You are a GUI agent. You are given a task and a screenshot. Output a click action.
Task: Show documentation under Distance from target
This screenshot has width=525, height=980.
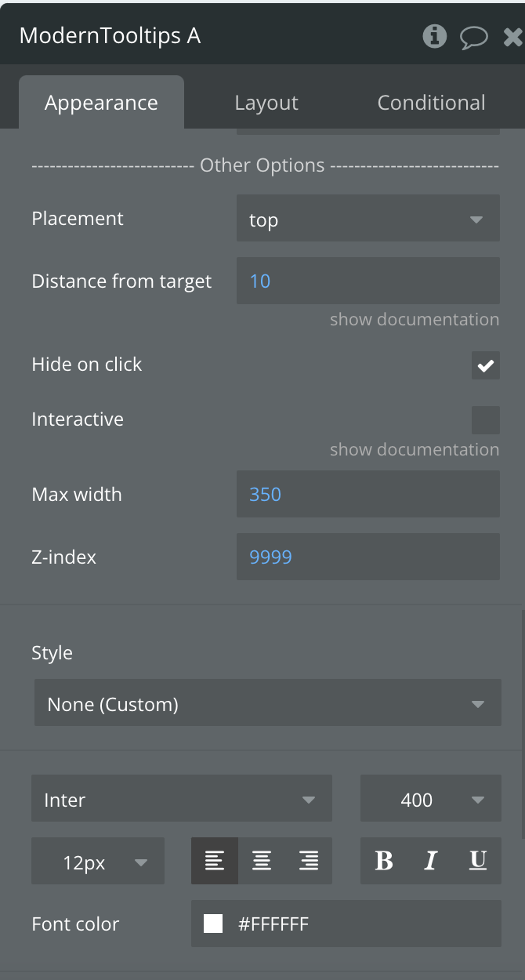point(415,319)
